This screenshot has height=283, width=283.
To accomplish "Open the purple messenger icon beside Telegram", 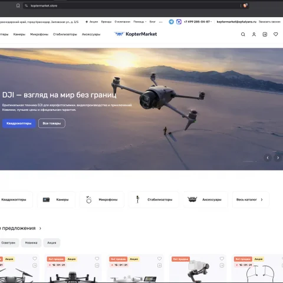I will [x=179, y=22].
